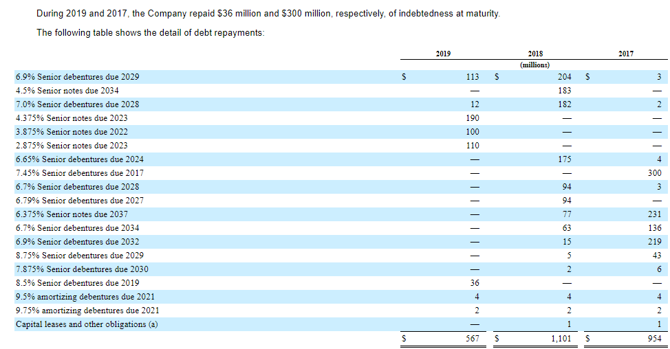The width and height of the screenshot is (670, 349).
Task: Select the '8.5% Senior debentures due 2019' label
Action: coord(77,283)
